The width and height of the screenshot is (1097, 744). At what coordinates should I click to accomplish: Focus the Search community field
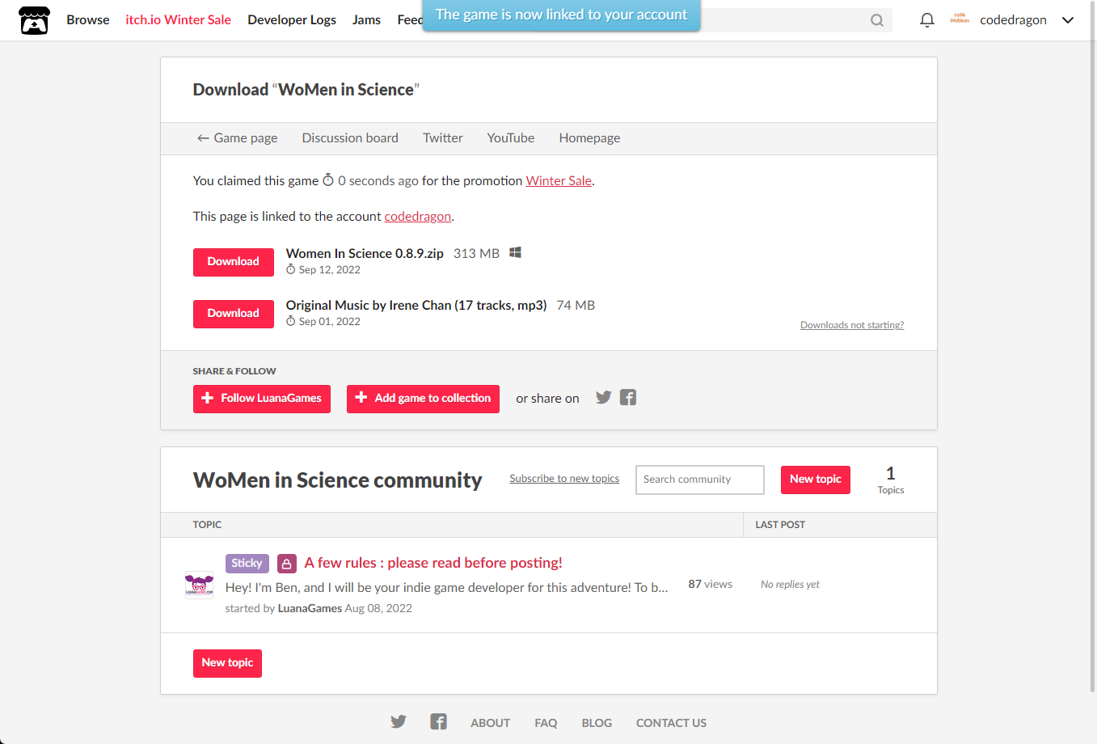point(700,480)
